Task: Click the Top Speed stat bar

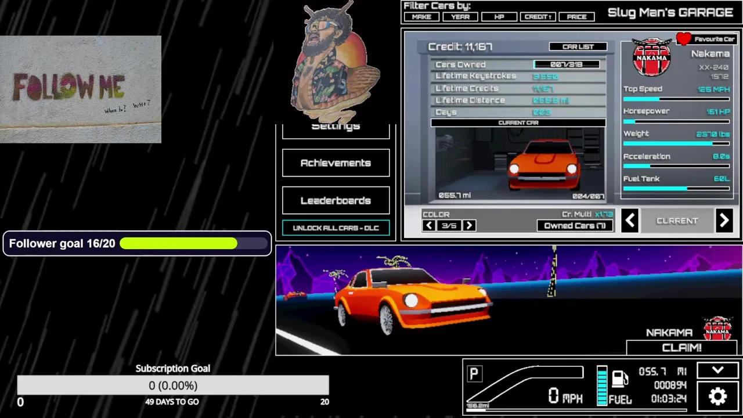Action: click(676, 99)
